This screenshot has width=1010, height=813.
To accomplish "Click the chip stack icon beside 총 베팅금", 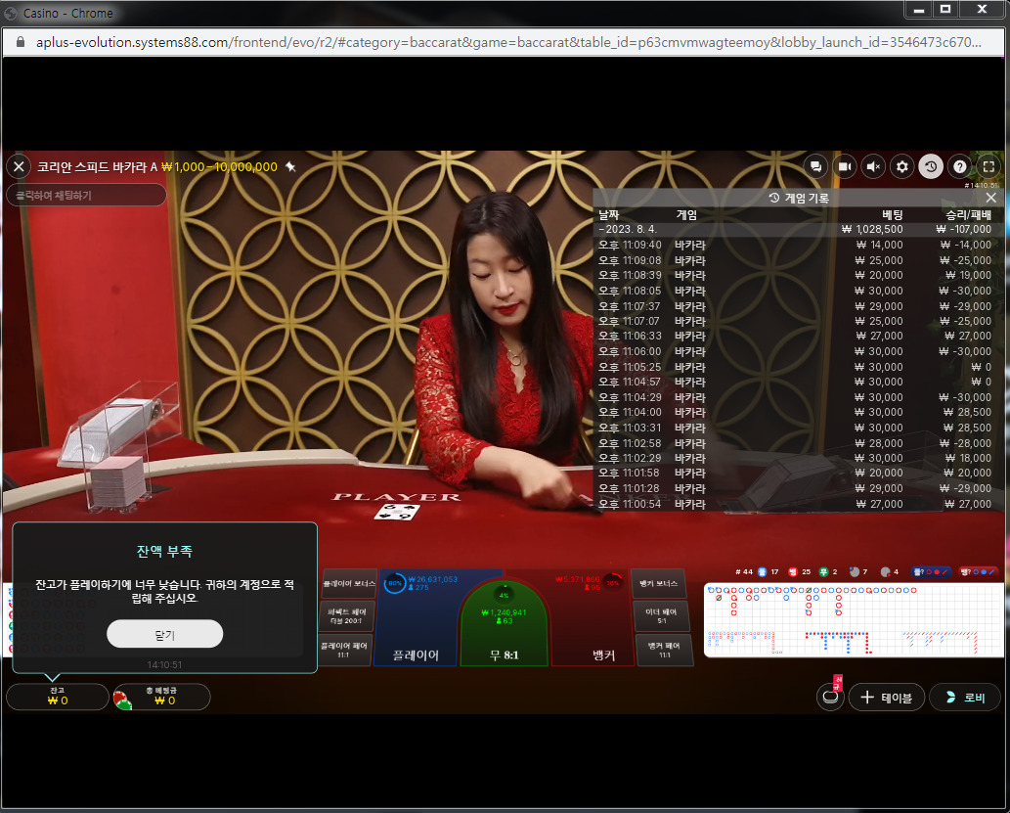I will (x=122, y=700).
